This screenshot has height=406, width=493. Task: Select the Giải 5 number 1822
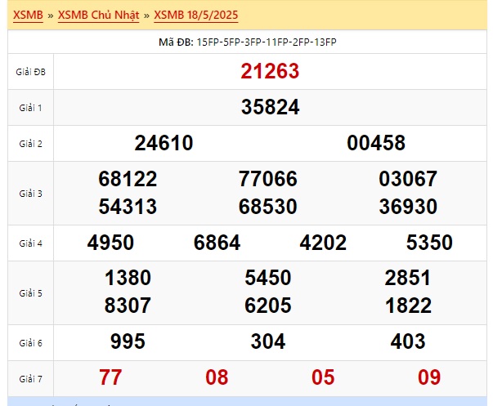[408, 306]
